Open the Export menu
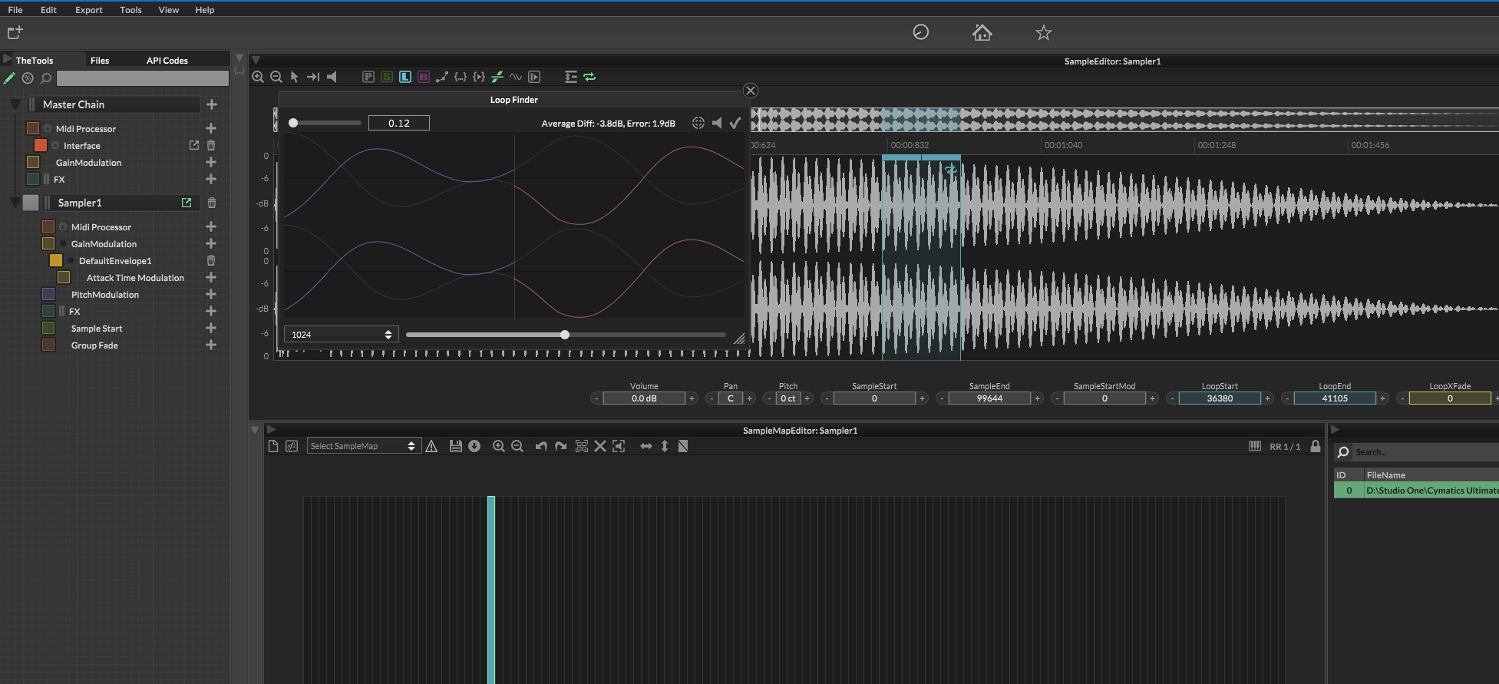 88,10
